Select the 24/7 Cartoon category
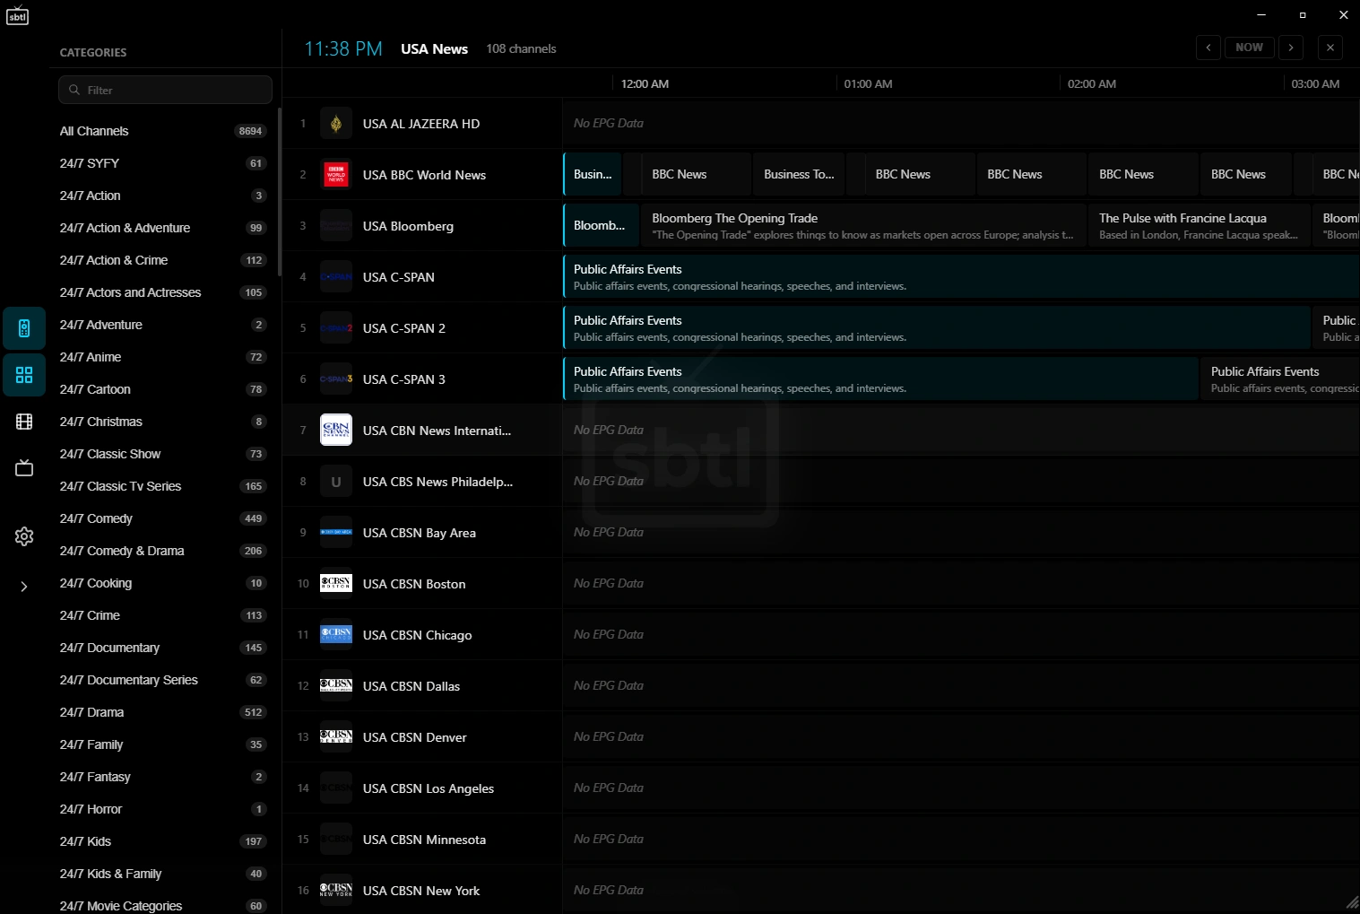 pos(163,389)
